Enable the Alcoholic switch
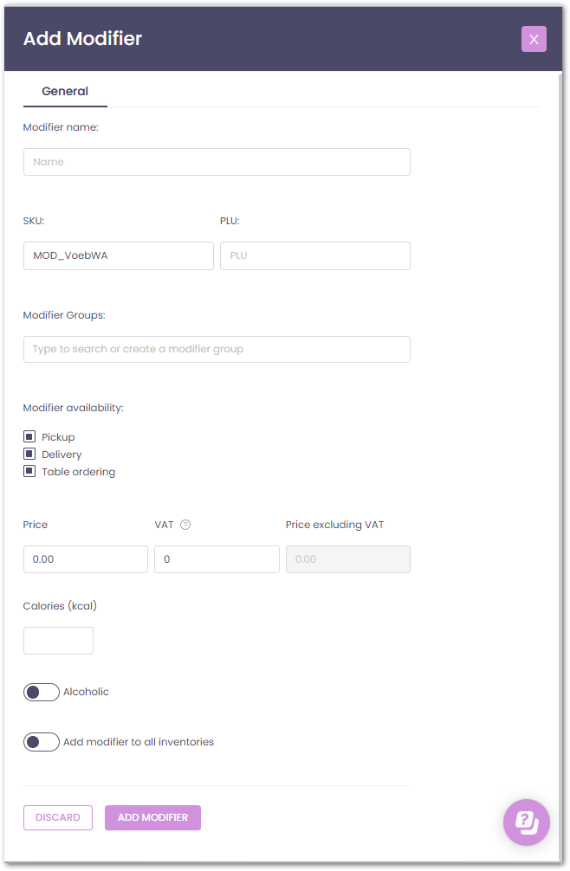Viewport: 570px width, 871px height. (x=42, y=693)
